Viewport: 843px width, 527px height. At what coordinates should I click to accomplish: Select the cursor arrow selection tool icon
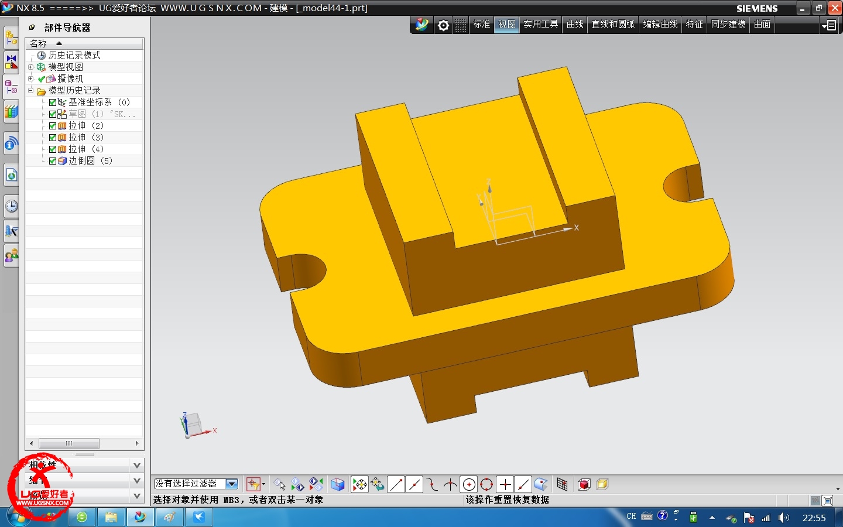(280, 485)
